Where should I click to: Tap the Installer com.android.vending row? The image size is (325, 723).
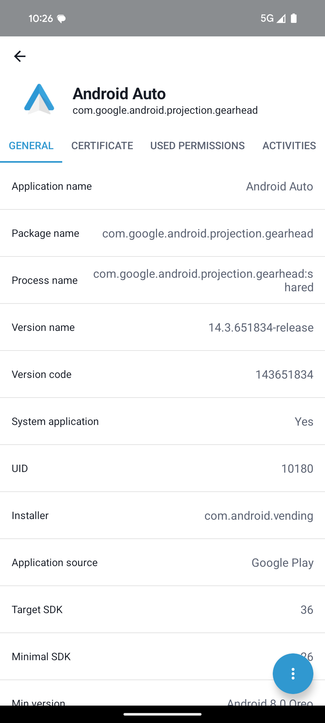[162, 516]
